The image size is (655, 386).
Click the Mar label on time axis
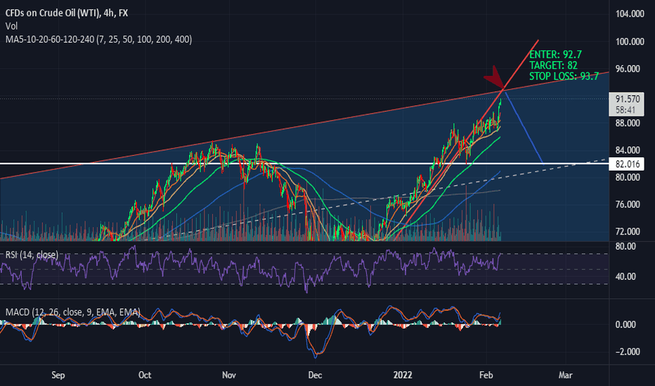(x=566, y=375)
